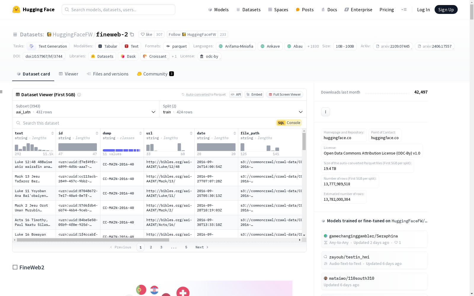Click the top search models input
Image resolution: width=474 pixels, height=296 pixels.
pos(118,9)
